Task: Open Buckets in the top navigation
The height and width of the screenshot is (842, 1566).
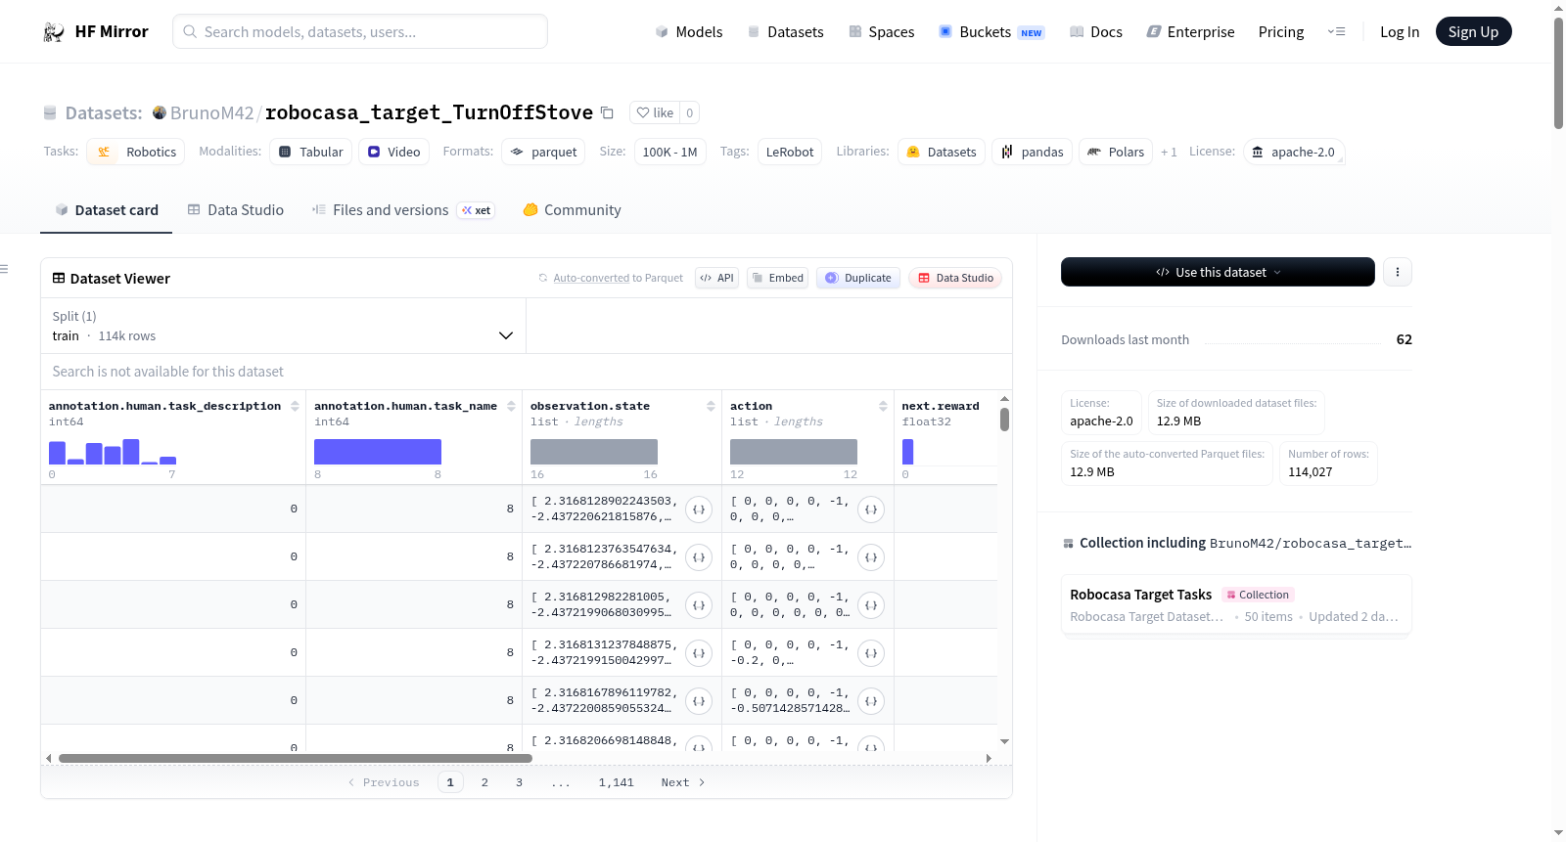Action: pyautogui.click(x=991, y=31)
